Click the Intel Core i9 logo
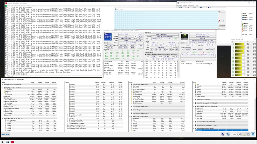Image resolution: width=257 pixels, height=144 pixels. (108, 37)
